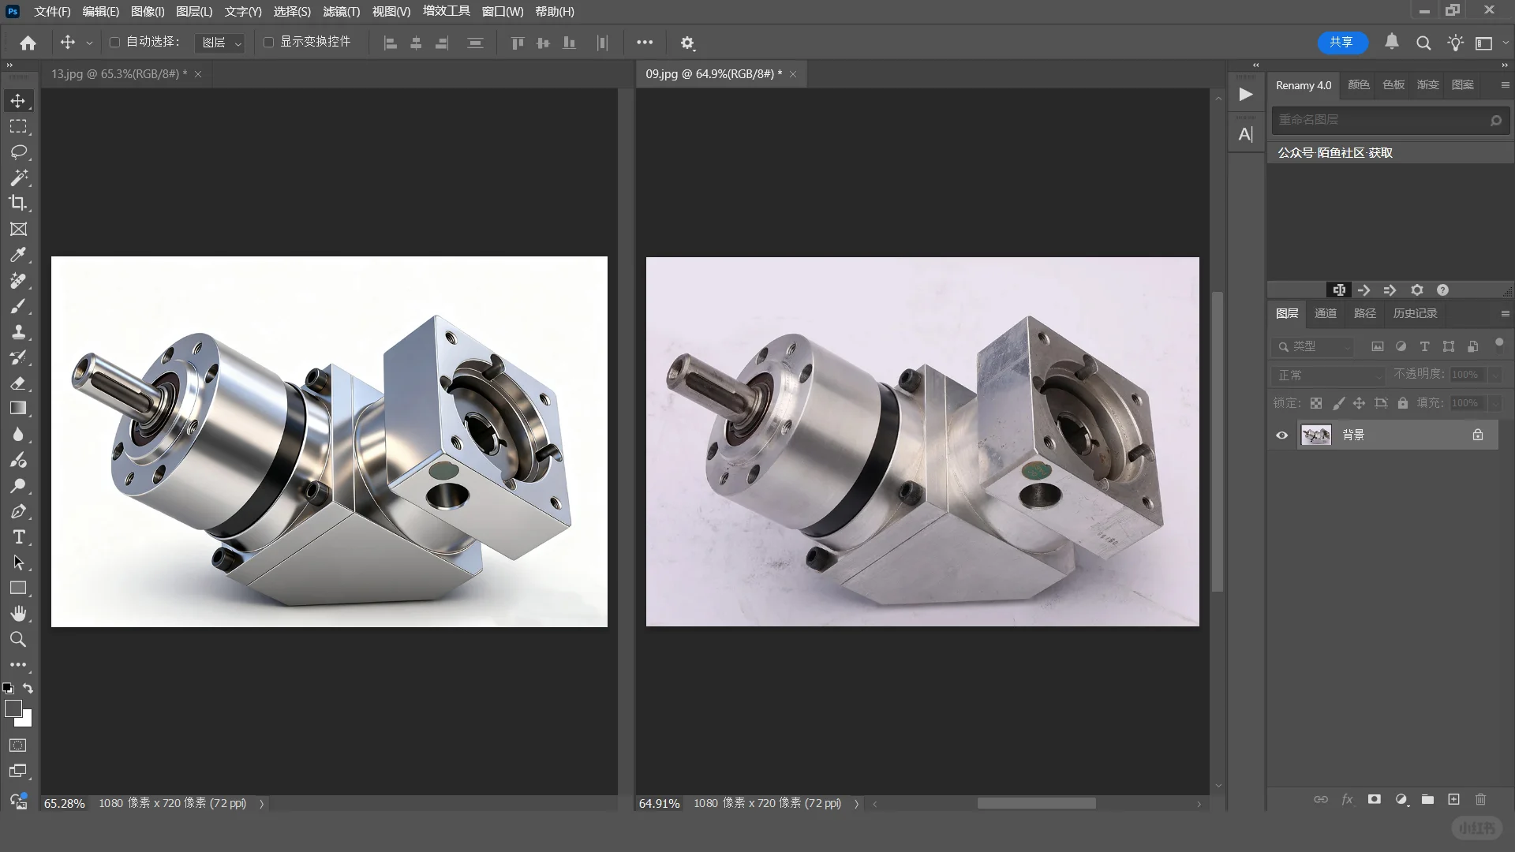Check the 显示变换控件 option

click(x=268, y=43)
